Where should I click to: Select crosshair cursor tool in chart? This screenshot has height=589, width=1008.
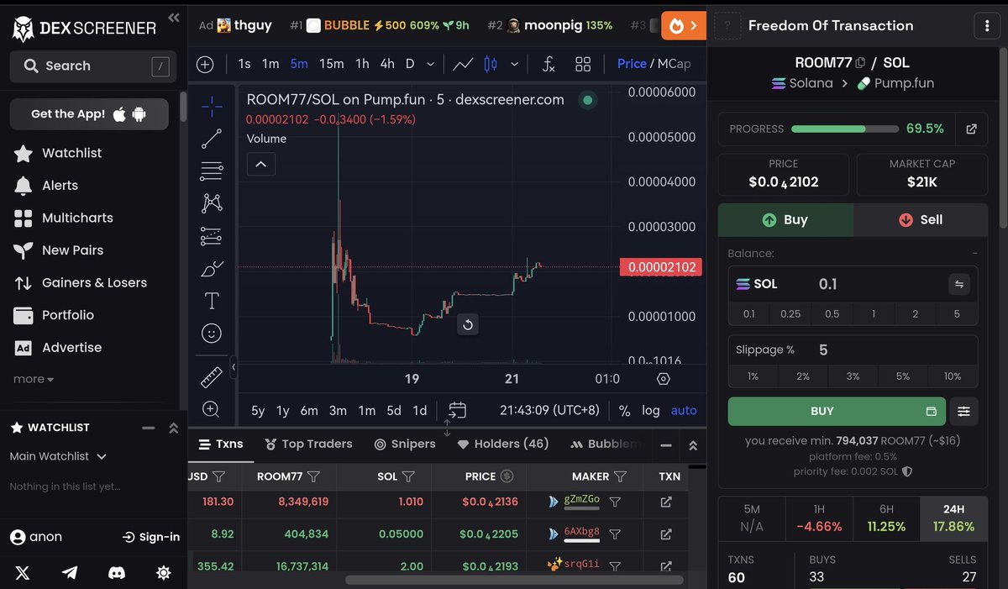(212, 106)
